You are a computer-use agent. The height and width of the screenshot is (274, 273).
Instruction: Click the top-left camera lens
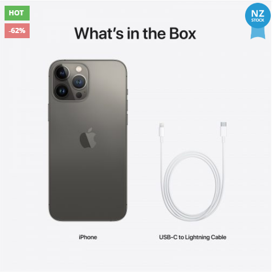[x=62, y=73]
